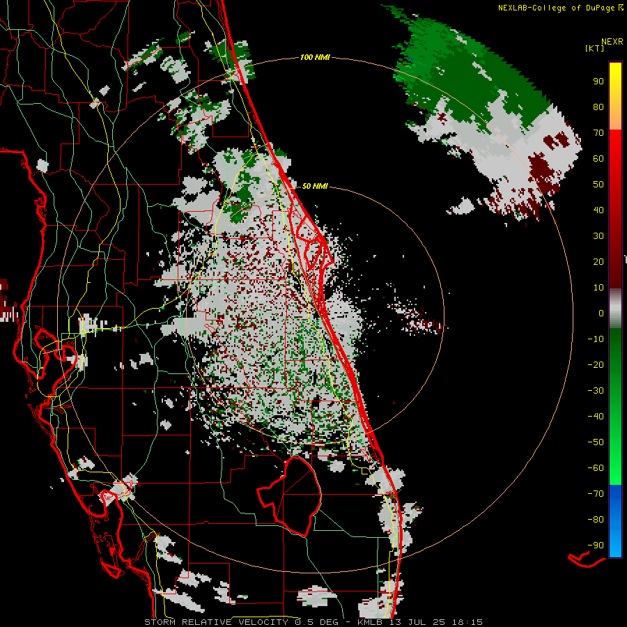Click the -80 value on the velocity scale

pos(596,520)
